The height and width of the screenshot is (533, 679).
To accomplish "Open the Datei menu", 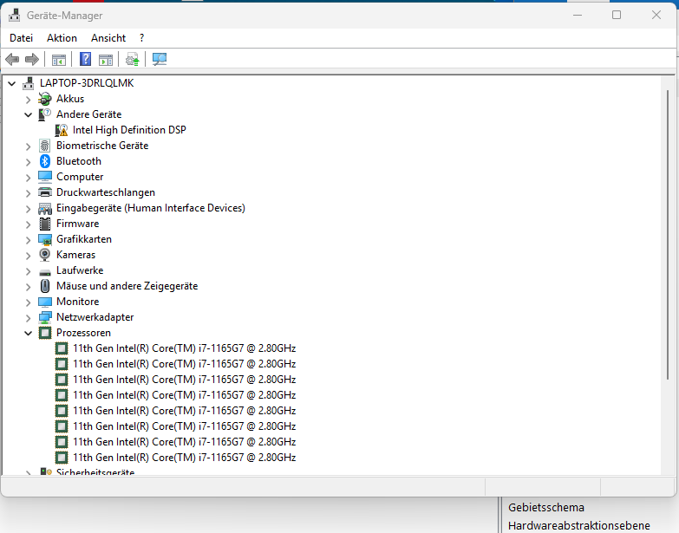I will coord(21,38).
